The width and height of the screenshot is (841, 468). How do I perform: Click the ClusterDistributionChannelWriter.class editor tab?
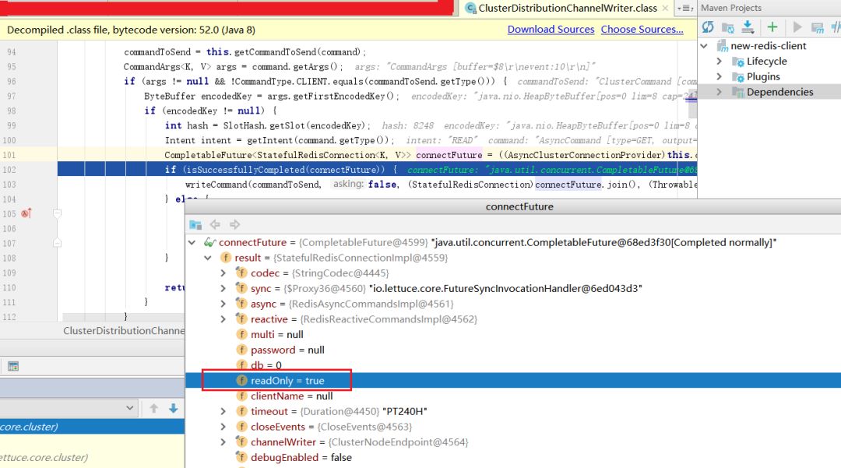point(568,8)
